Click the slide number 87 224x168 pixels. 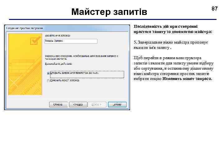(214, 9)
